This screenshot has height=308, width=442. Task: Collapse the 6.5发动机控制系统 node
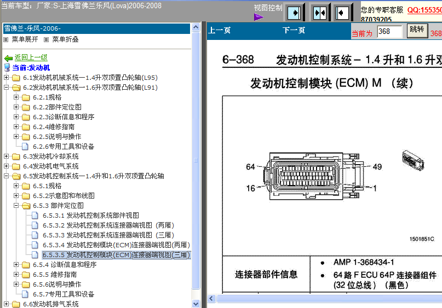tap(6, 176)
